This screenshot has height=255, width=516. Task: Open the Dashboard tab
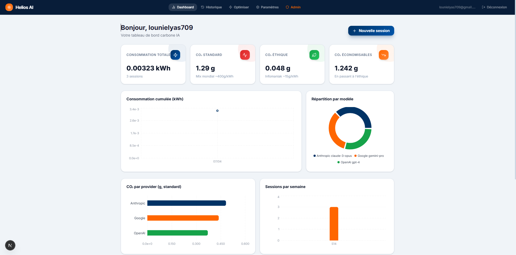pos(183,7)
